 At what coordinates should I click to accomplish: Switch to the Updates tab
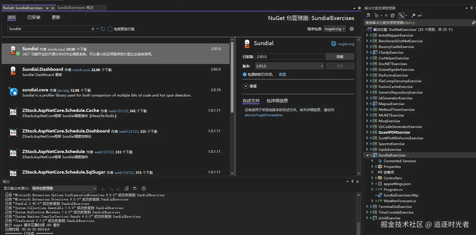[x=56, y=17]
